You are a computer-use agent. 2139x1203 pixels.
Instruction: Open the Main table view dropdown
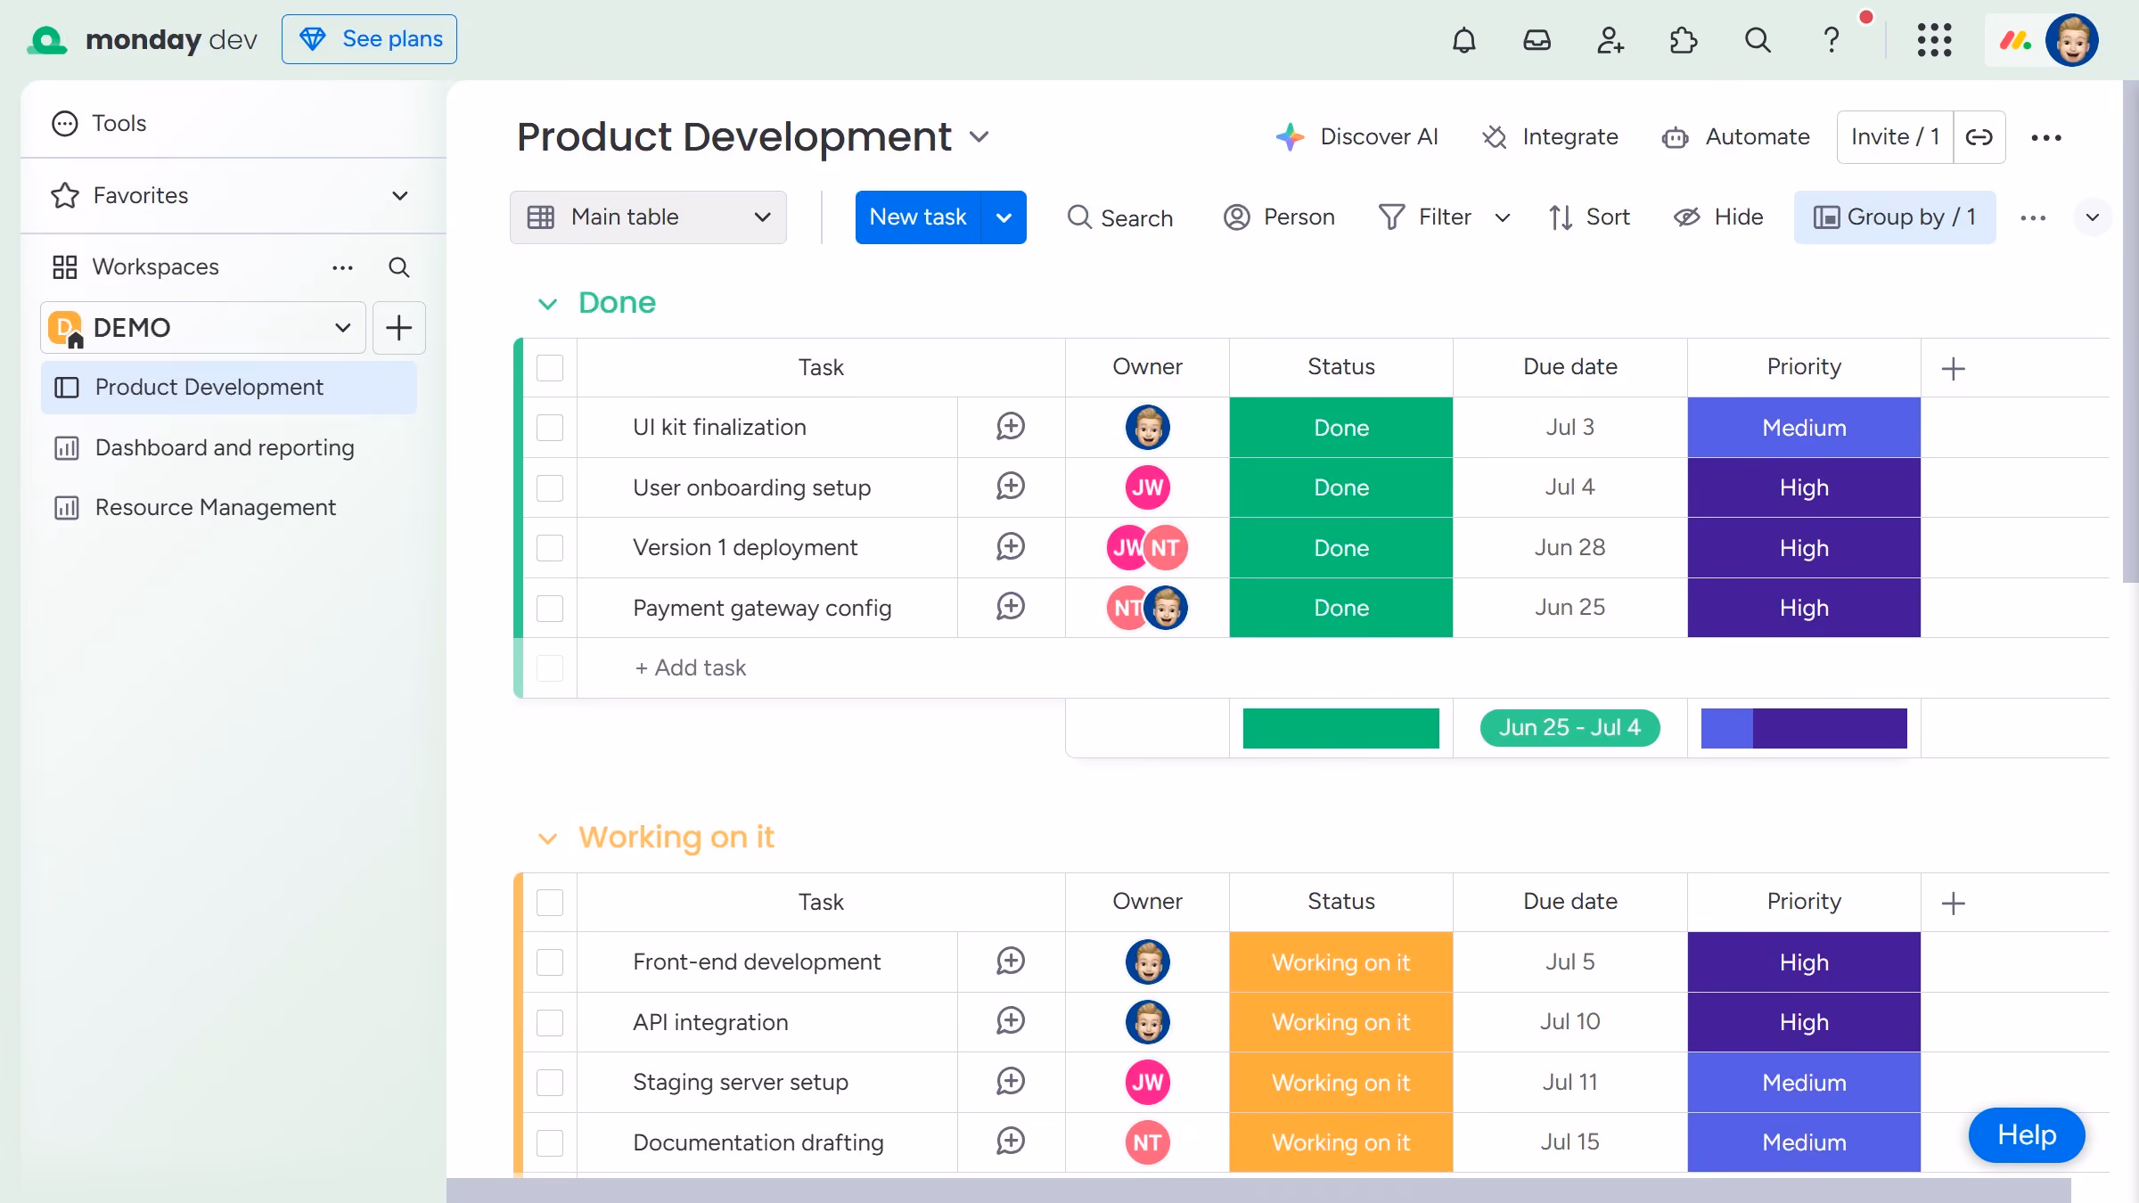click(x=648, y=217)
